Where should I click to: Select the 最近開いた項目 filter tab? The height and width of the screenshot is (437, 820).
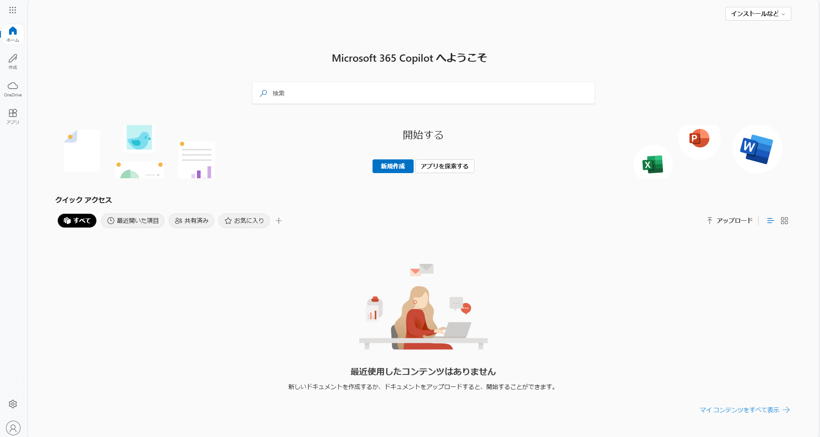coord(133,221)
